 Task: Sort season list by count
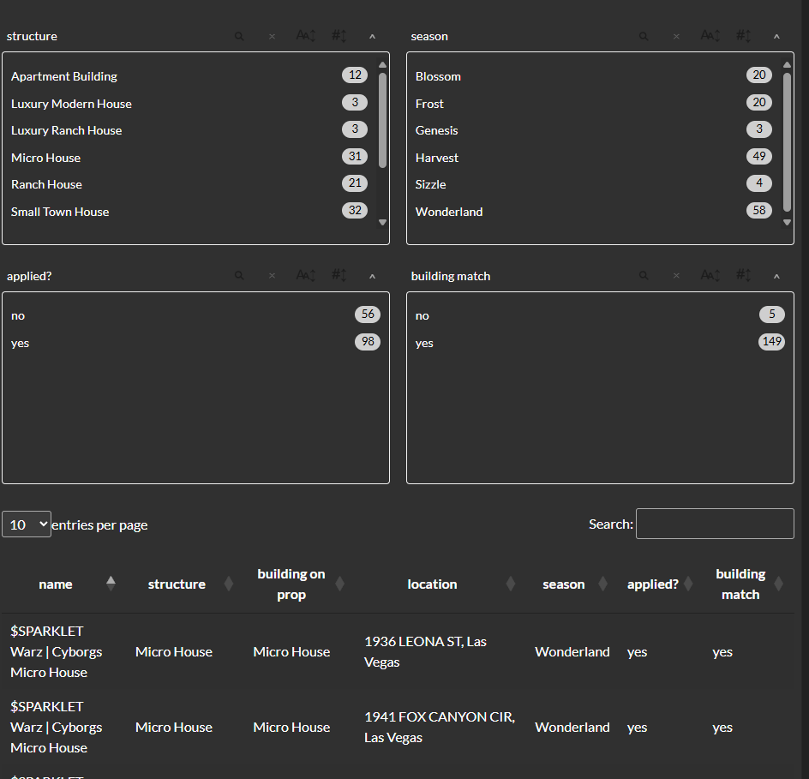click(743, 36)
